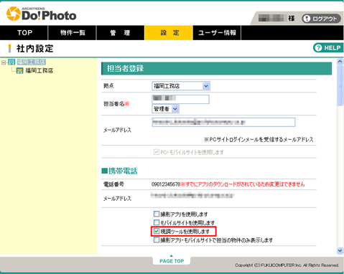This screenshot has height=274, width=344.
Task: Select the highlighted root 福岡工務店 tree item
Action: (32, 62)
